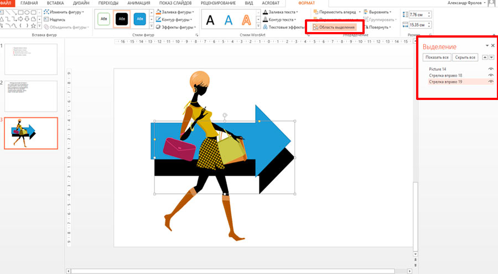Open Заливка текста text fill

[x=281, y=12]
